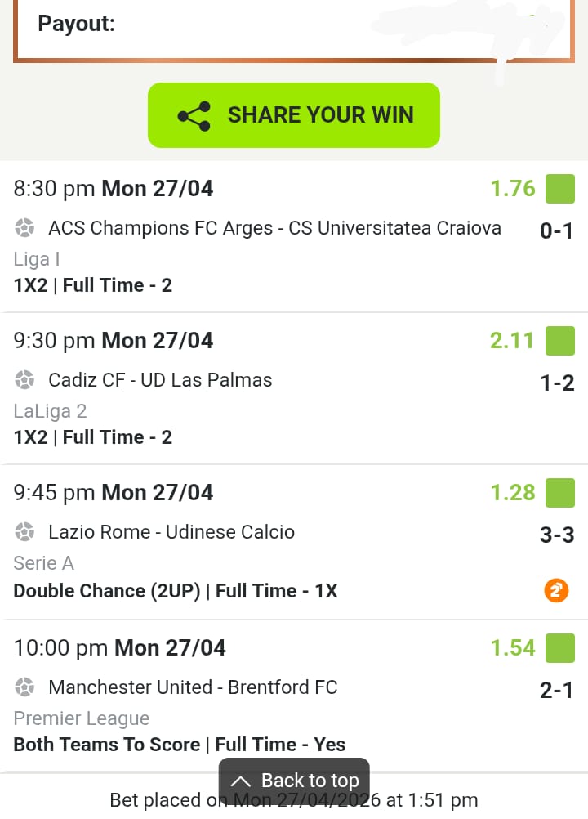Tap the orange 2UP badge icon
The width and height of the screenshot is (588, 819).
[x=556, y=590]
